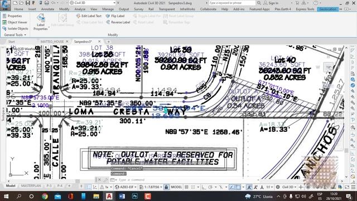Open the Annotate ribbon tab
The height and width of the screenshot is (201, 357).
(47, 9)
